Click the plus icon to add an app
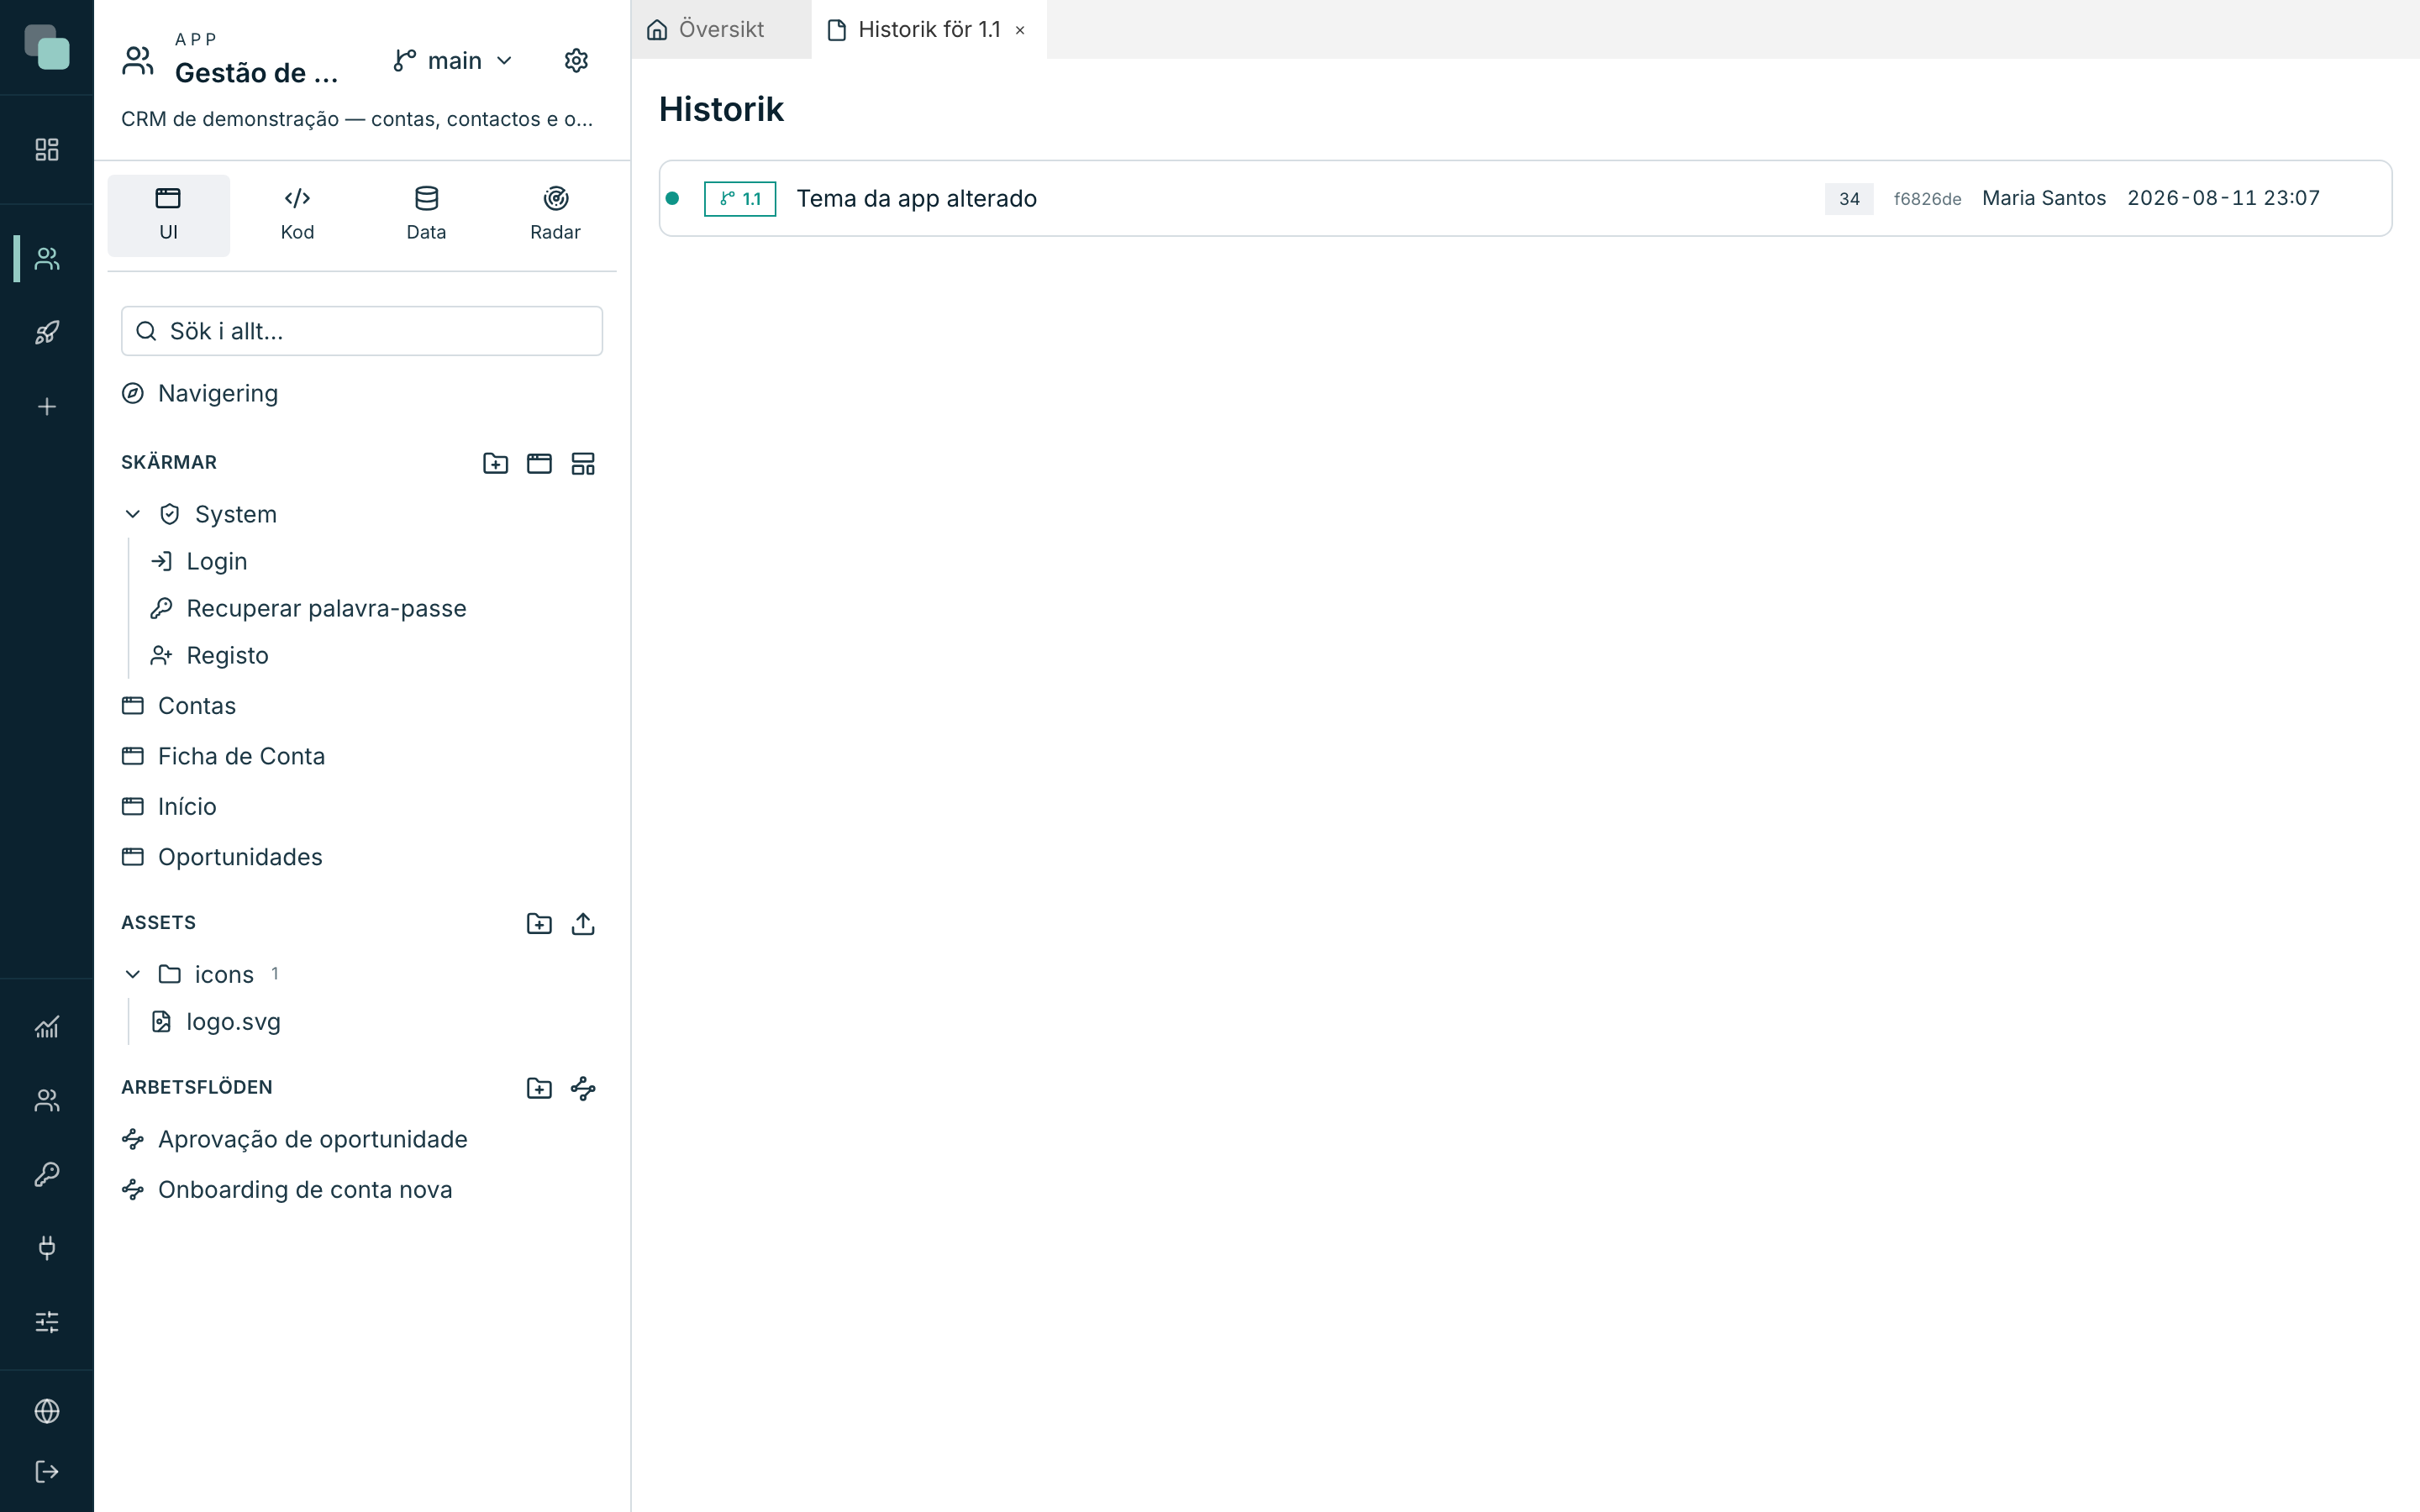The height and width of the screenshot is (1512, 2420). [x=47, y=407]
